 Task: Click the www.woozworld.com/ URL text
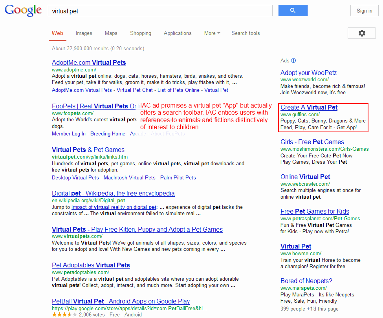point(304,80)
